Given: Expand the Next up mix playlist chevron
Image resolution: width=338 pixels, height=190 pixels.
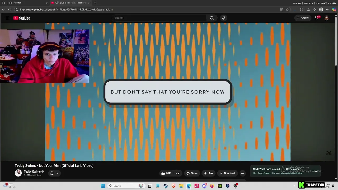Looking at the screenshot, I should (316, 171).
